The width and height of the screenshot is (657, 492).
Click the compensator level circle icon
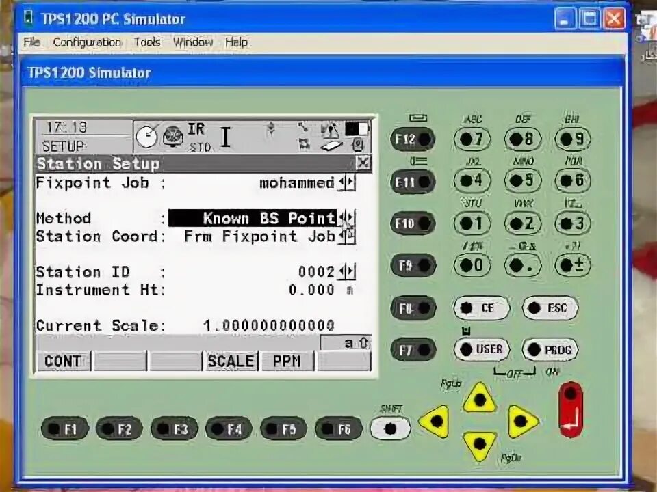click(x=147, y=135)
